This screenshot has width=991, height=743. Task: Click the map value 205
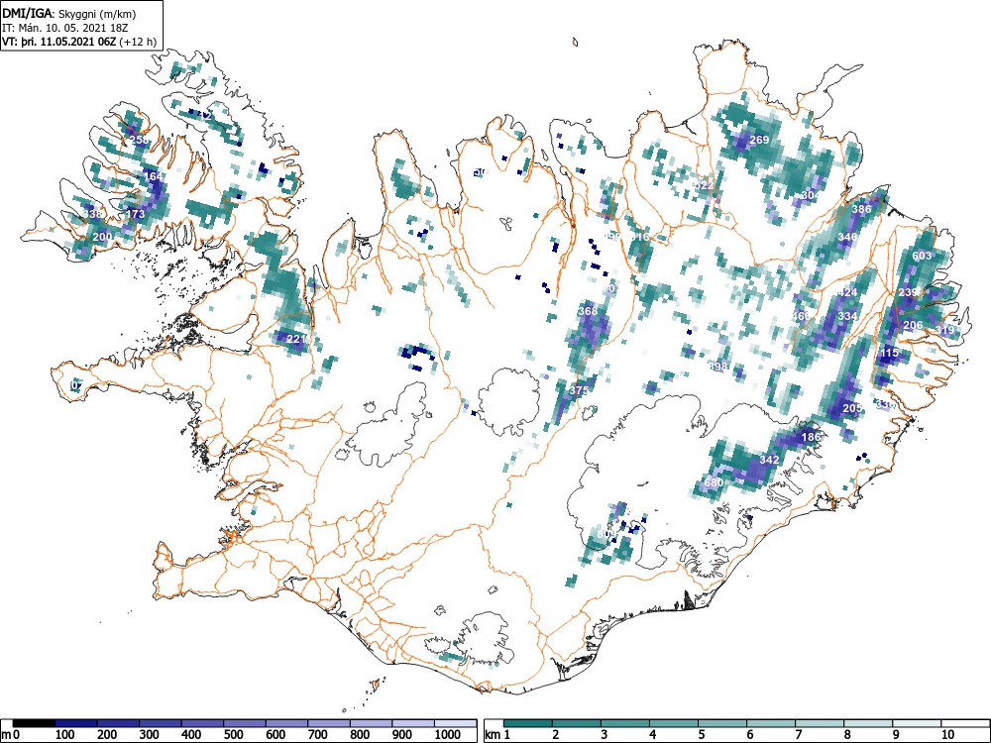[x=852, y=409]
